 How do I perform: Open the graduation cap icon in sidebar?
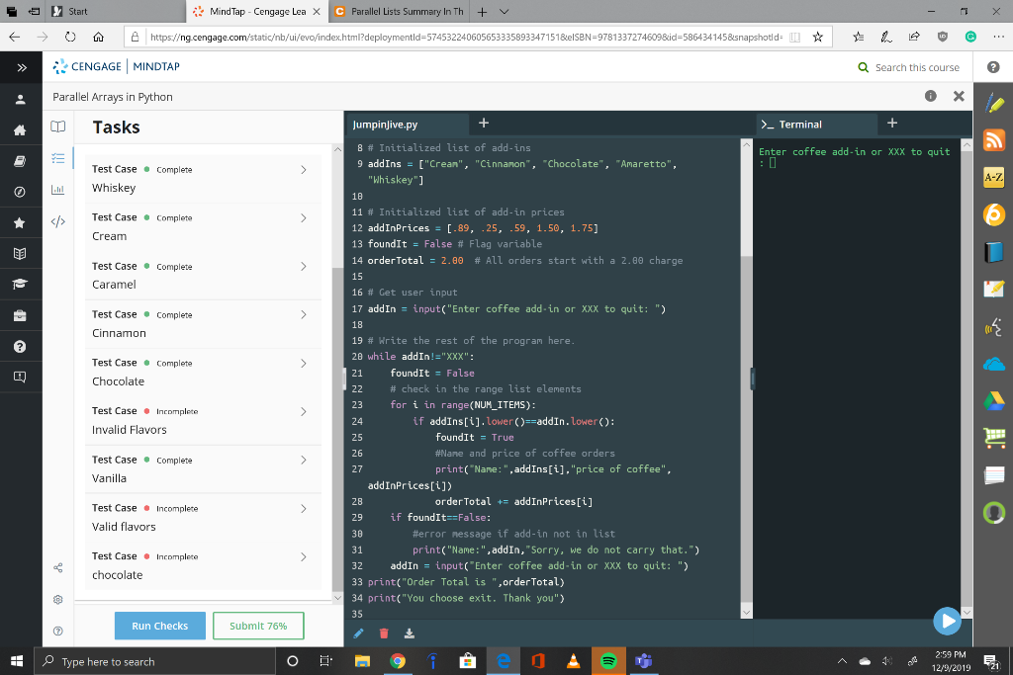(x=20, y=284)
